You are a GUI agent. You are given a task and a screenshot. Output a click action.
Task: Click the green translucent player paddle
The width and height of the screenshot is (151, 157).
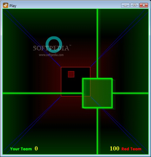point(98,93)
